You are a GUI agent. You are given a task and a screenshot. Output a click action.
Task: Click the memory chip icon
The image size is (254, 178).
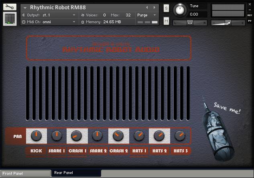point(83,22)
